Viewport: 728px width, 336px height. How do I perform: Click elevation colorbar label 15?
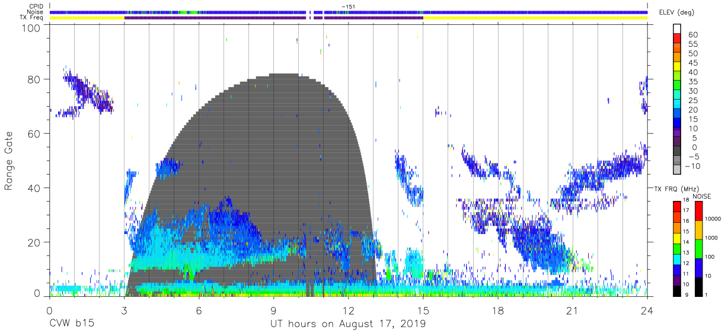(692, 119)
